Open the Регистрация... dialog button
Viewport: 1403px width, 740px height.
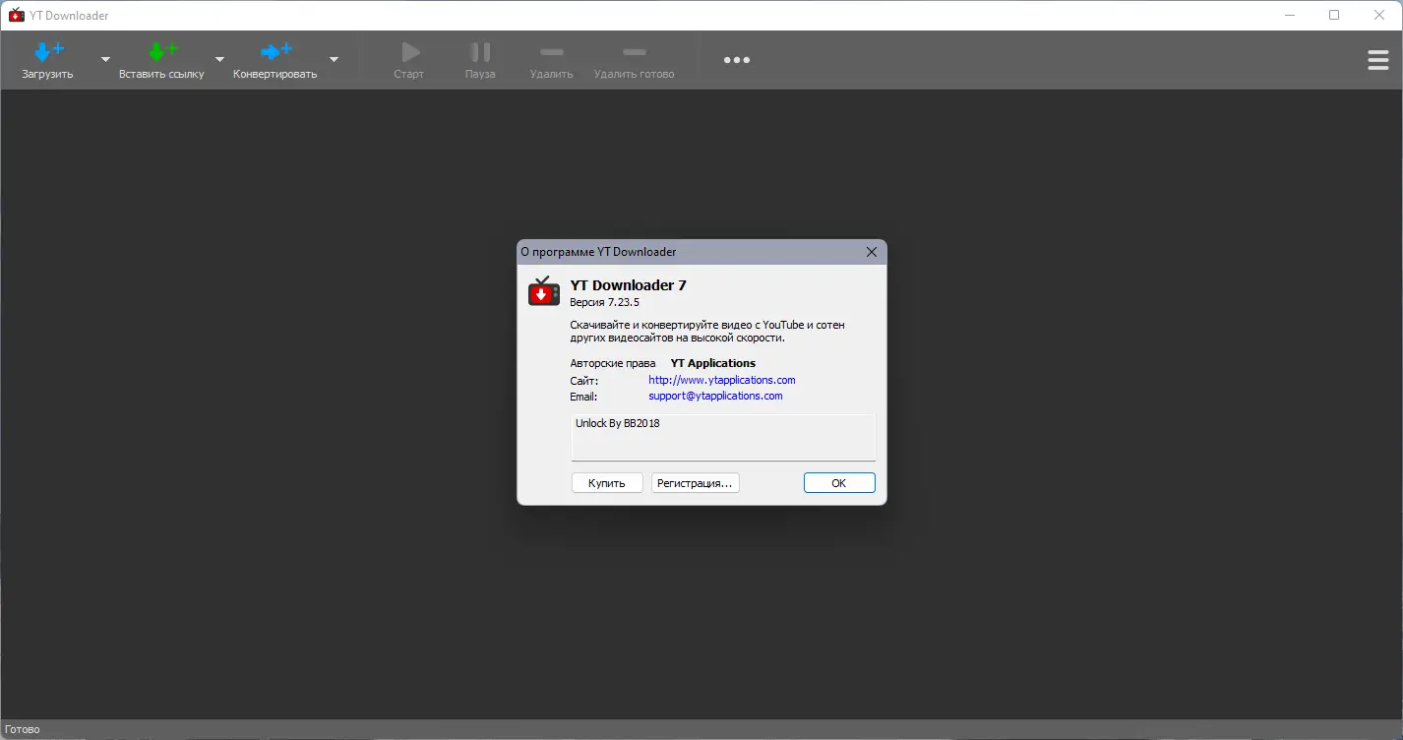point(695,483)
